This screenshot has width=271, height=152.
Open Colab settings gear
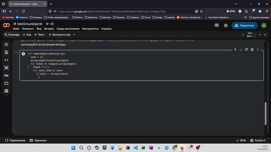click(x=226, y=25)
